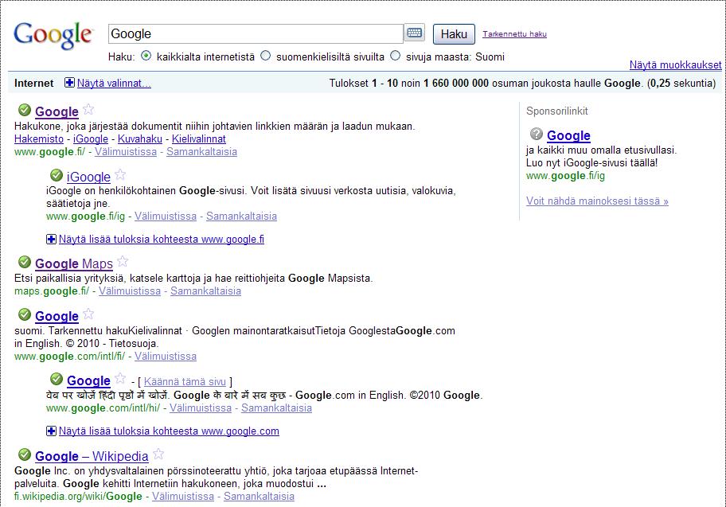The height and width of the screenshot is (507, 726).
Task: Open 'Google – Wikipedia' result title
Action: (92, 456)
